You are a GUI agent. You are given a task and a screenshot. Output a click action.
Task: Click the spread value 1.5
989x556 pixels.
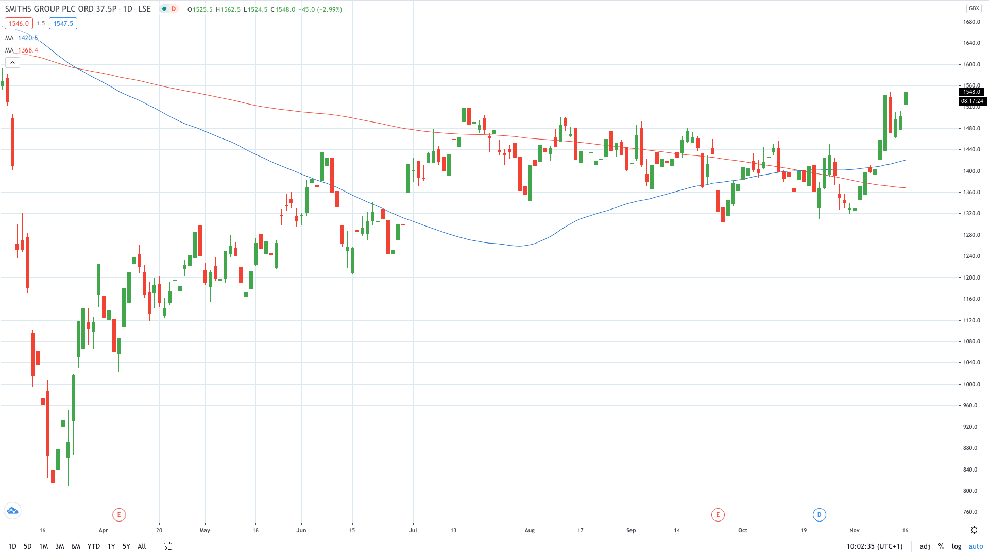(x=41, y=23)
